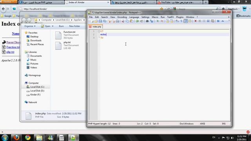Image resolution: width=251 pixels, height=141 pixels.
Task: Open the File menu in Notepad++
Action: click(x=91, y=17)
